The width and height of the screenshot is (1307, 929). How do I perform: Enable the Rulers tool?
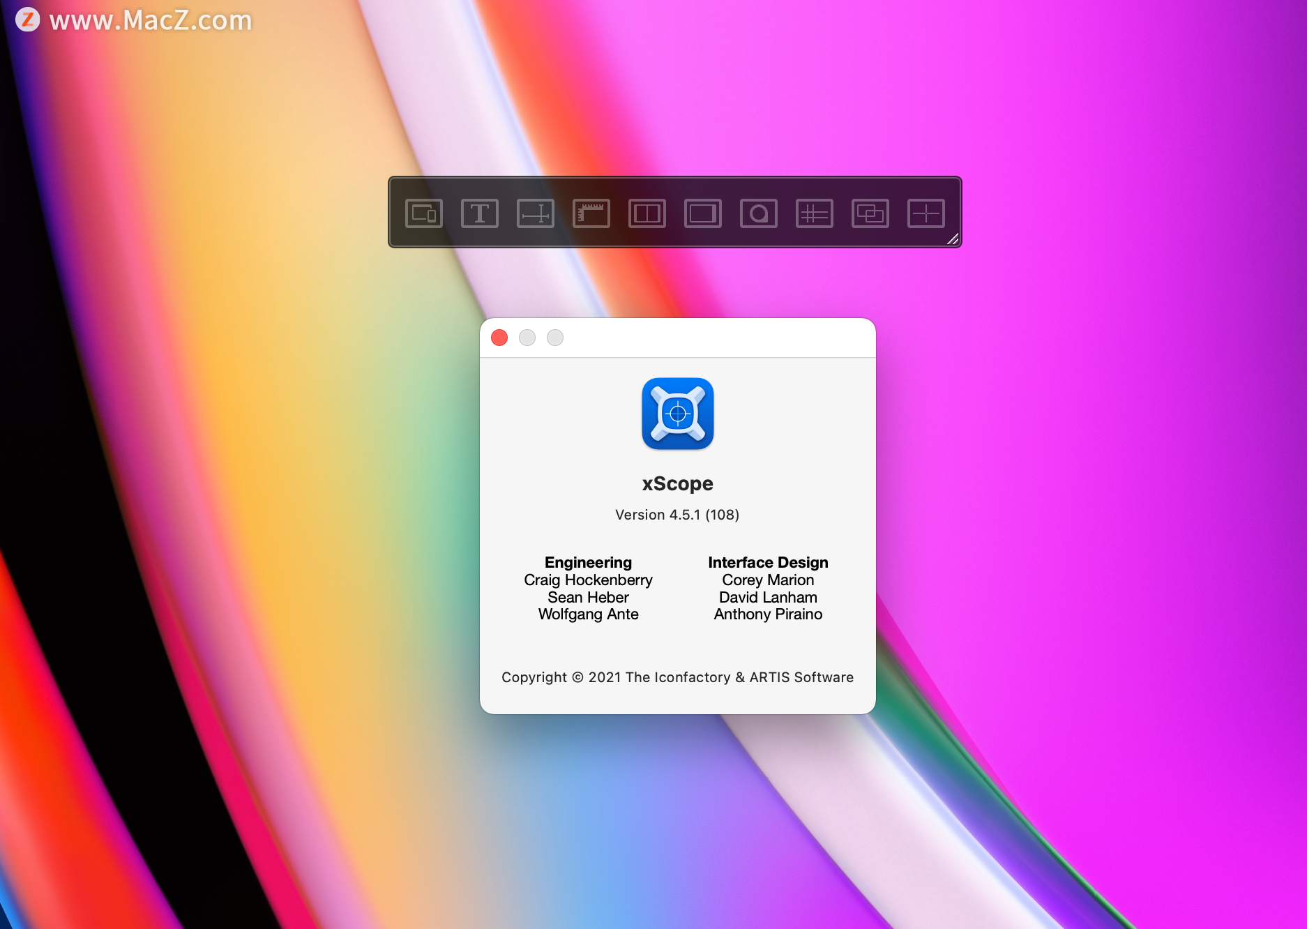pyautogui.click(x=591, y=213)
